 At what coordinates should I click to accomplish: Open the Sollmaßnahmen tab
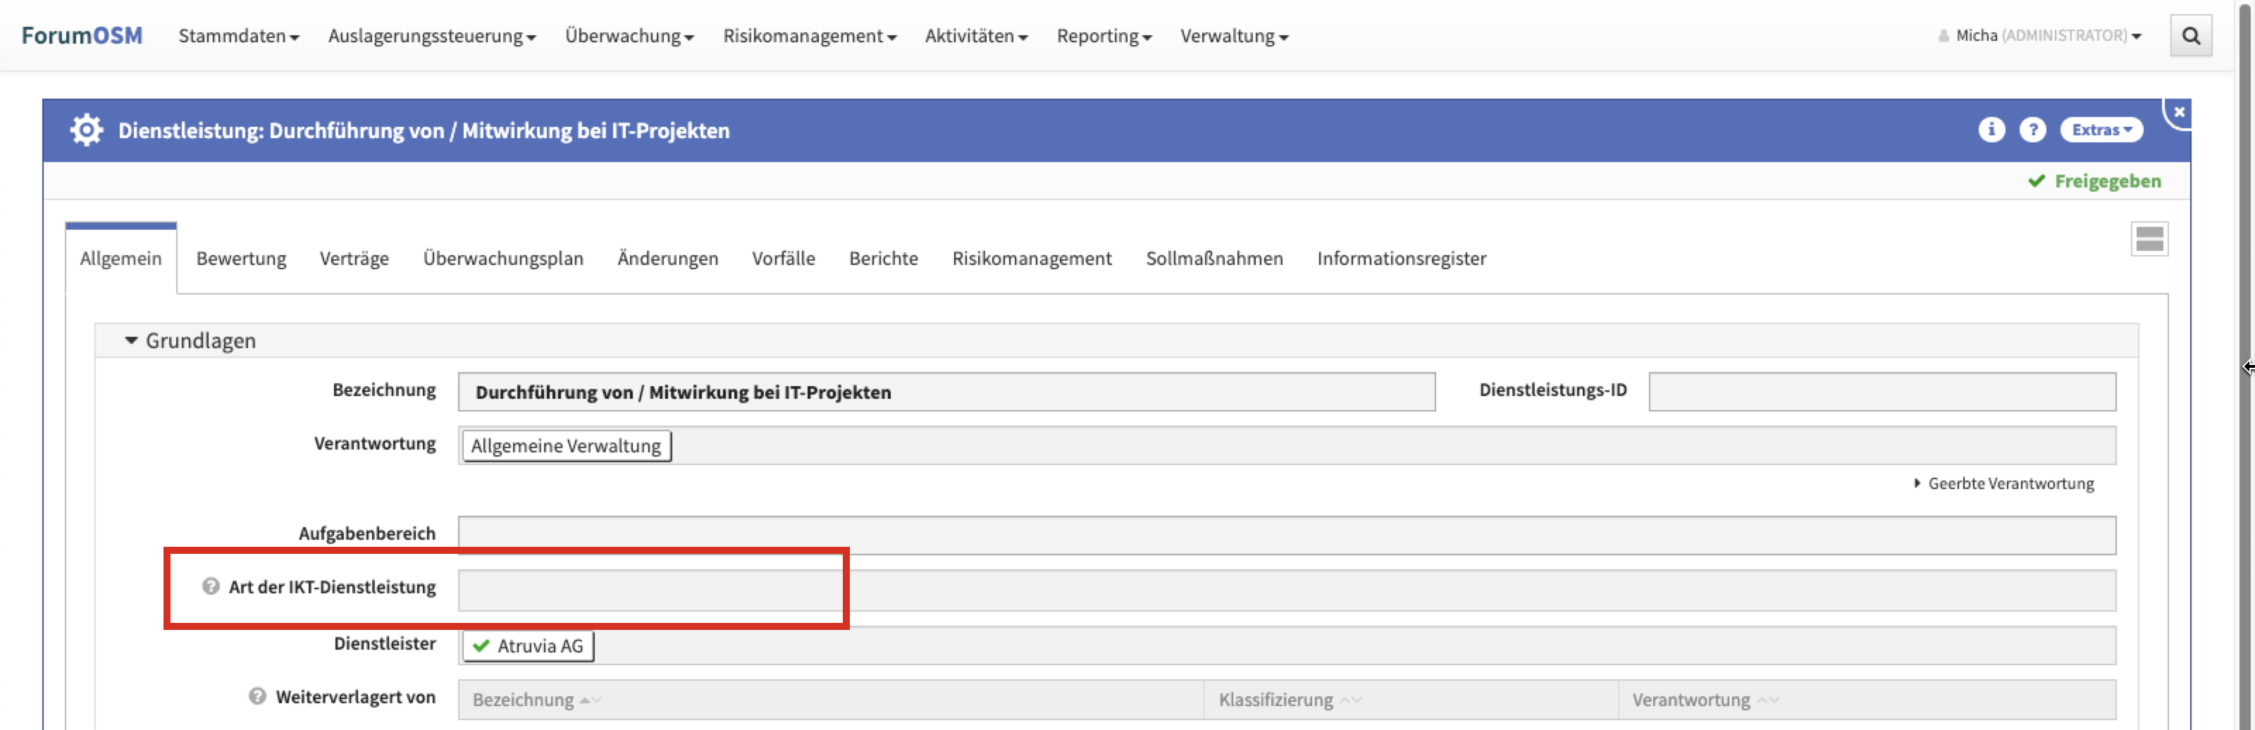coord(1214,258)
